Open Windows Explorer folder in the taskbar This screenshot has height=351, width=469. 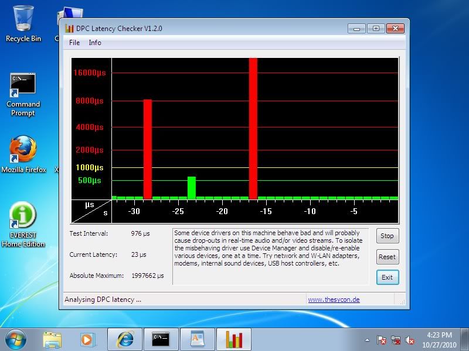pyautogui.click(x=52, y=339)
